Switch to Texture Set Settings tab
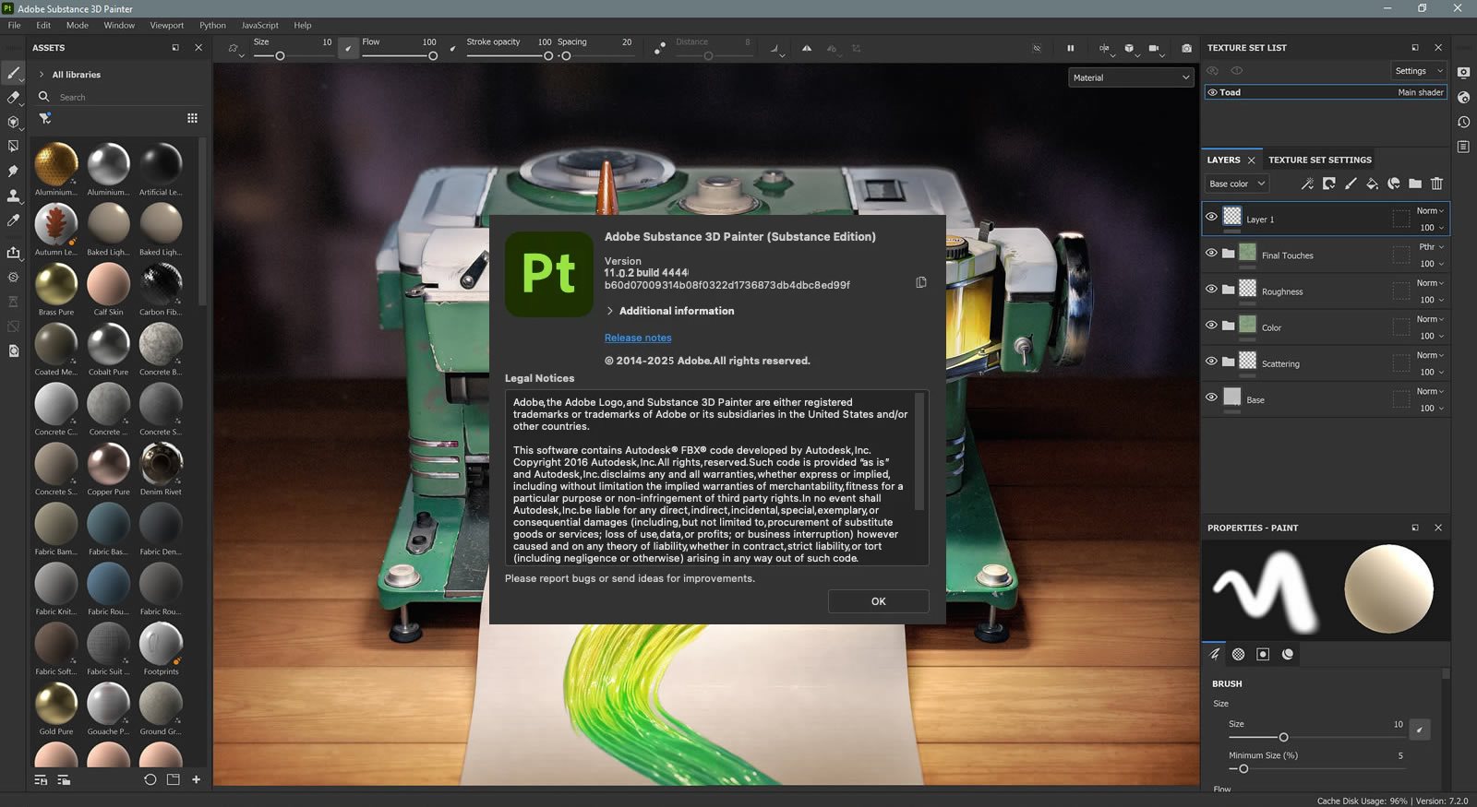Image resolution: width=1477 pixels, height=807 pixels. point(1319,160)
